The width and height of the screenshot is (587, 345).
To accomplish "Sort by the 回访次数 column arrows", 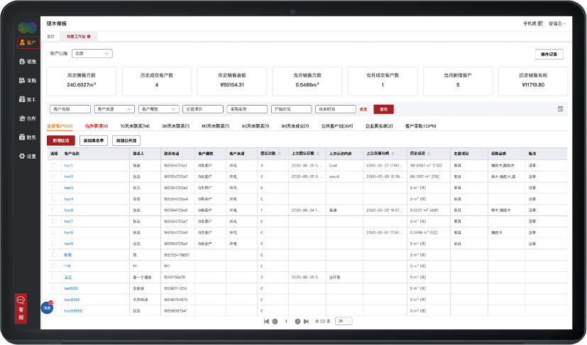I will (x=280, y=154).
